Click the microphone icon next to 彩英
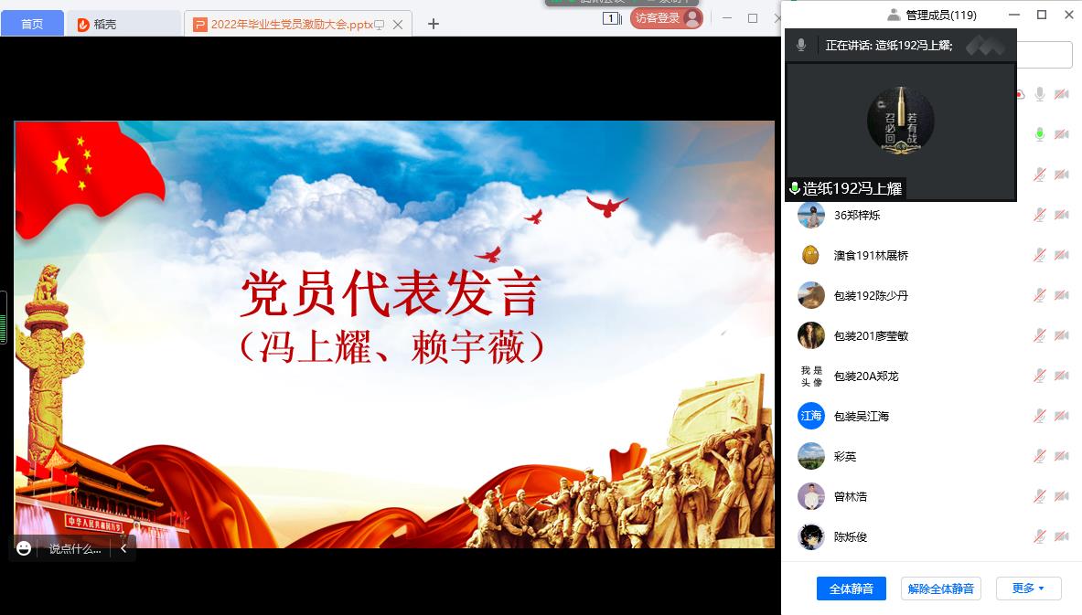Viewport: 1082px width, 615px height. coord(1039,456)
